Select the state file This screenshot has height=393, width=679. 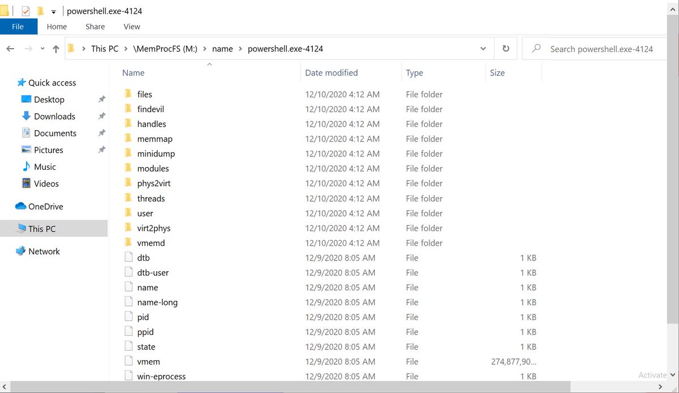click(146, 347)
